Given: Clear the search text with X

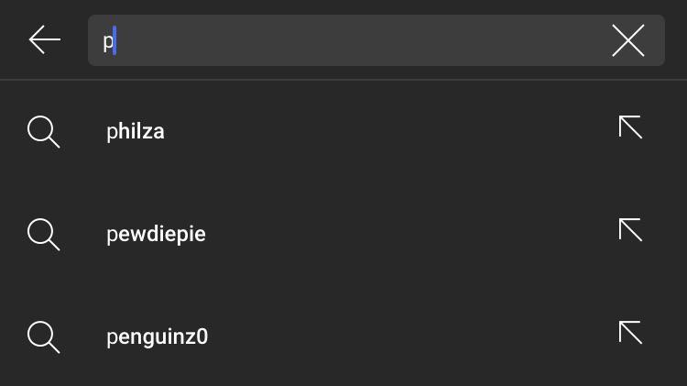Looking at the screenshot, I should coord(627,40).
